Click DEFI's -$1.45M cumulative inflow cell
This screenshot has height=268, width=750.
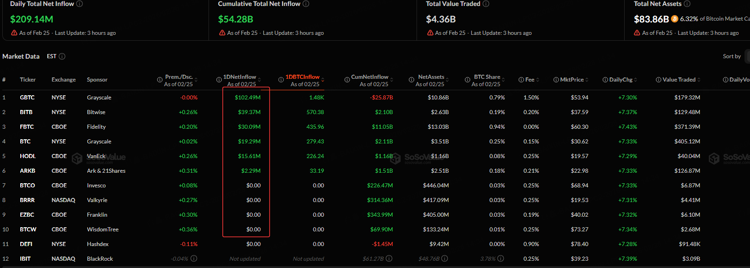click(x=383, y=244)
